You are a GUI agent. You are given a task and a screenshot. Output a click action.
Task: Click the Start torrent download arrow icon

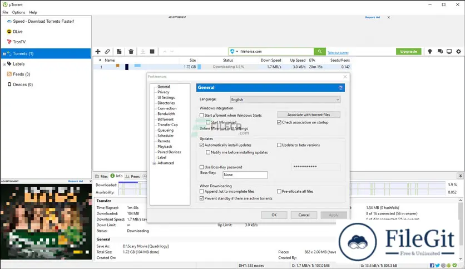(142, 52)
